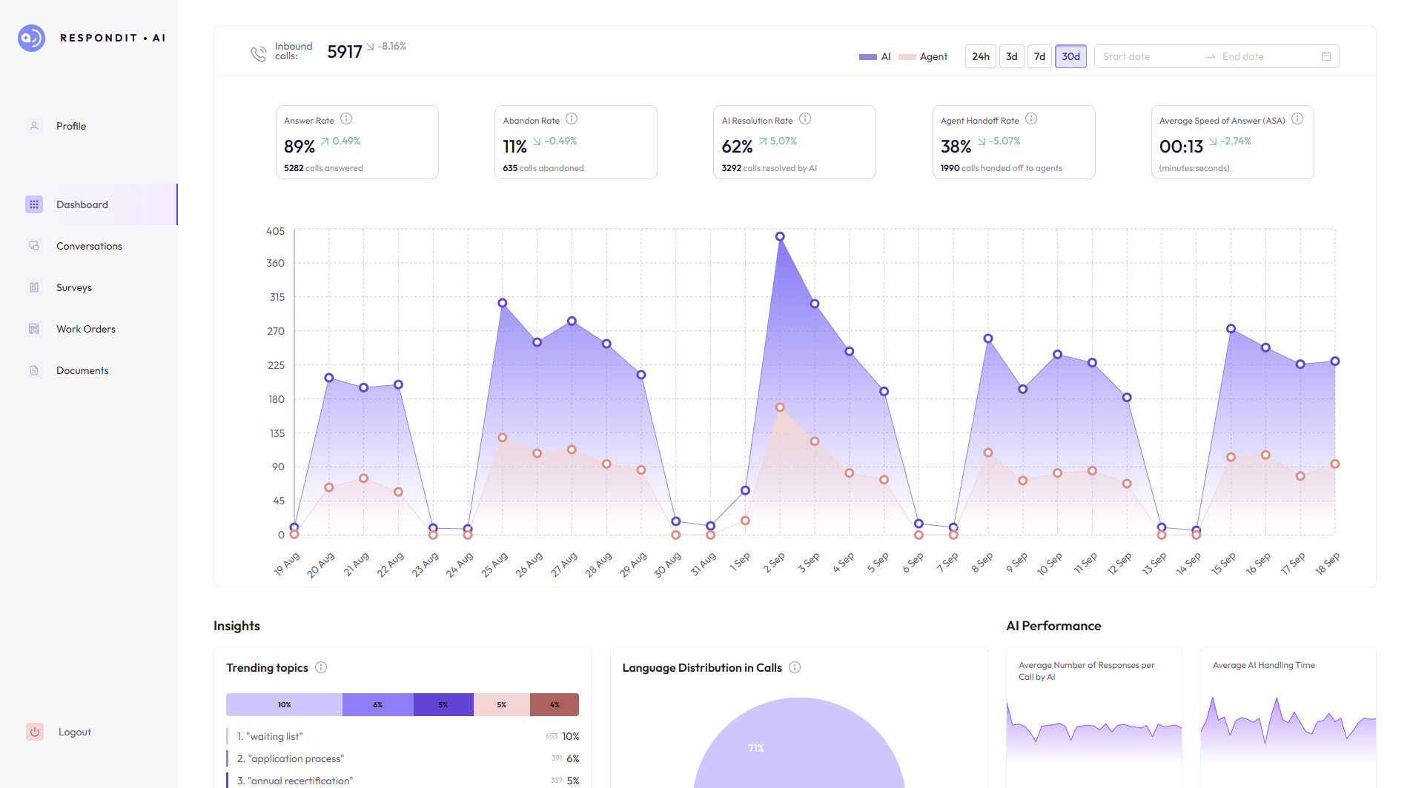The image size is (1410, 788).
Task: Select the 7d time filter
Action: tap(1039, 56)
